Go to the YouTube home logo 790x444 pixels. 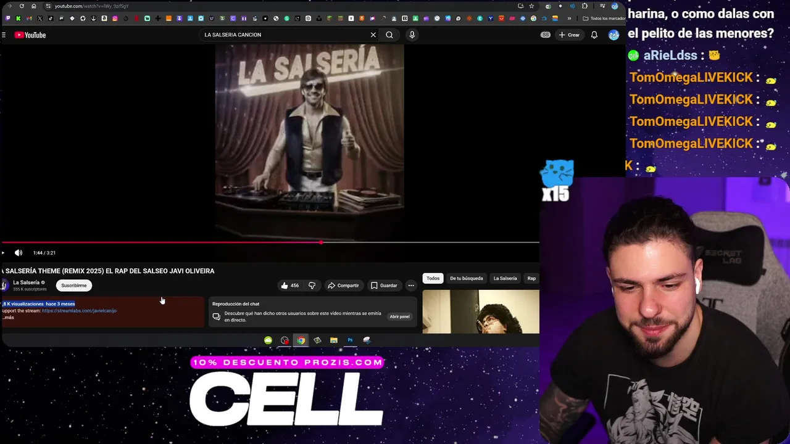30,35
